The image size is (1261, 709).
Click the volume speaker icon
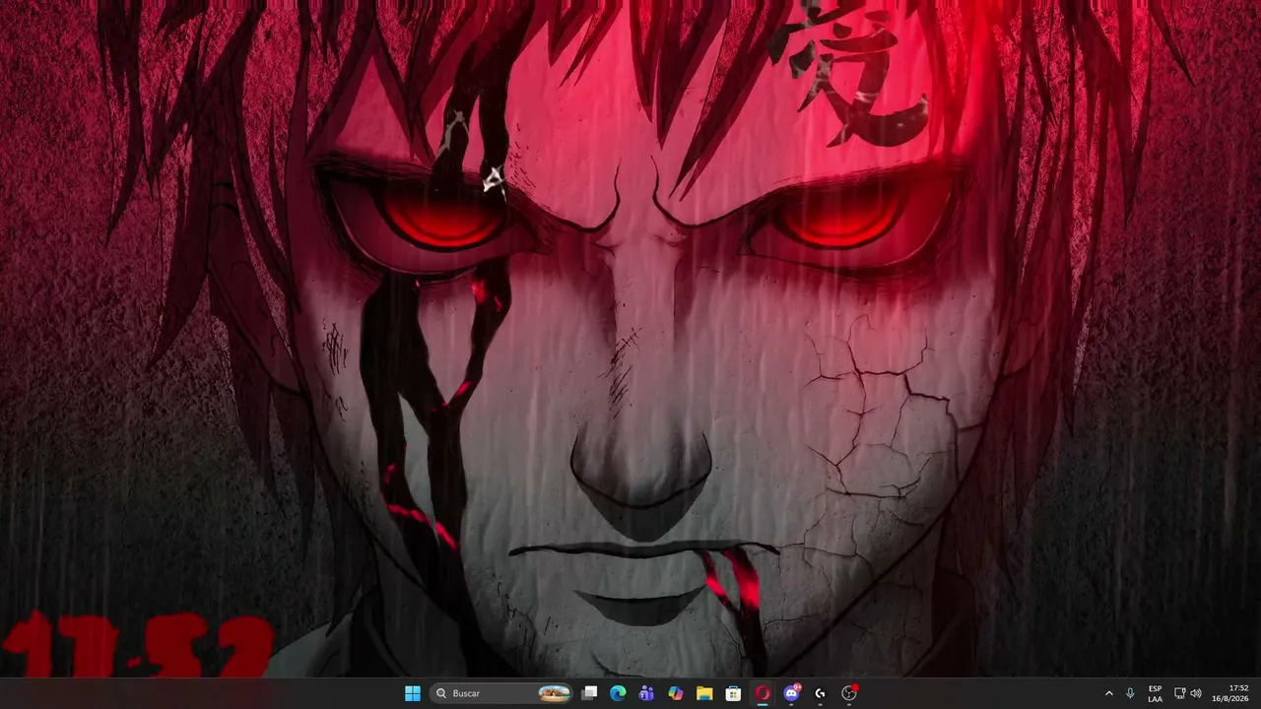pyautogui.click(x=1196, y=693)
